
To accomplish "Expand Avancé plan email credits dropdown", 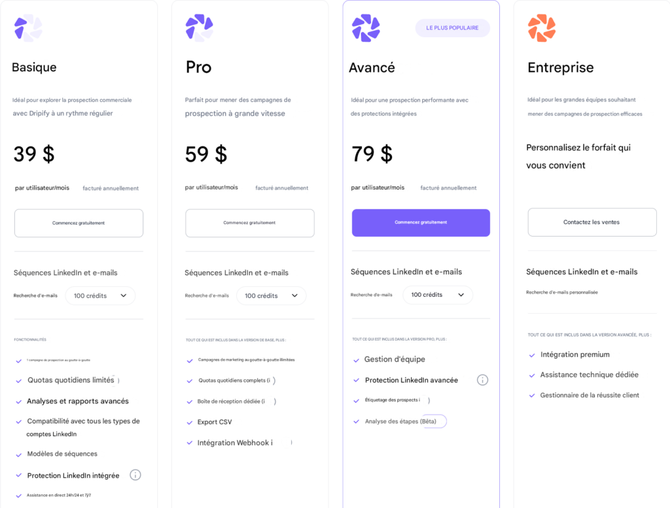I will 437,295.
